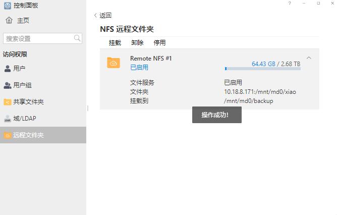Viewport: 337px width, 215px height.
Task: Click the 控制面板 app icon in title bar
Action: tap(7, 5)
